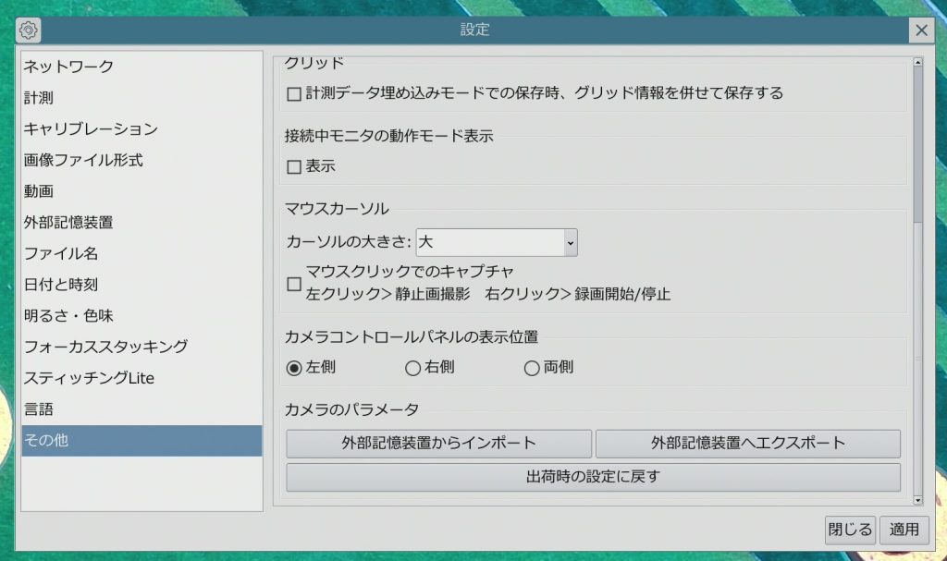Viewport: 947px width, 561px height.
Task: Click the scrollbar down arrow
Action: tap(917, 500)
